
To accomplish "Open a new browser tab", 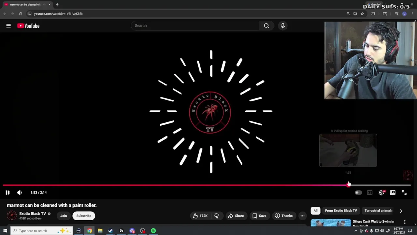I will coord(57,5).
